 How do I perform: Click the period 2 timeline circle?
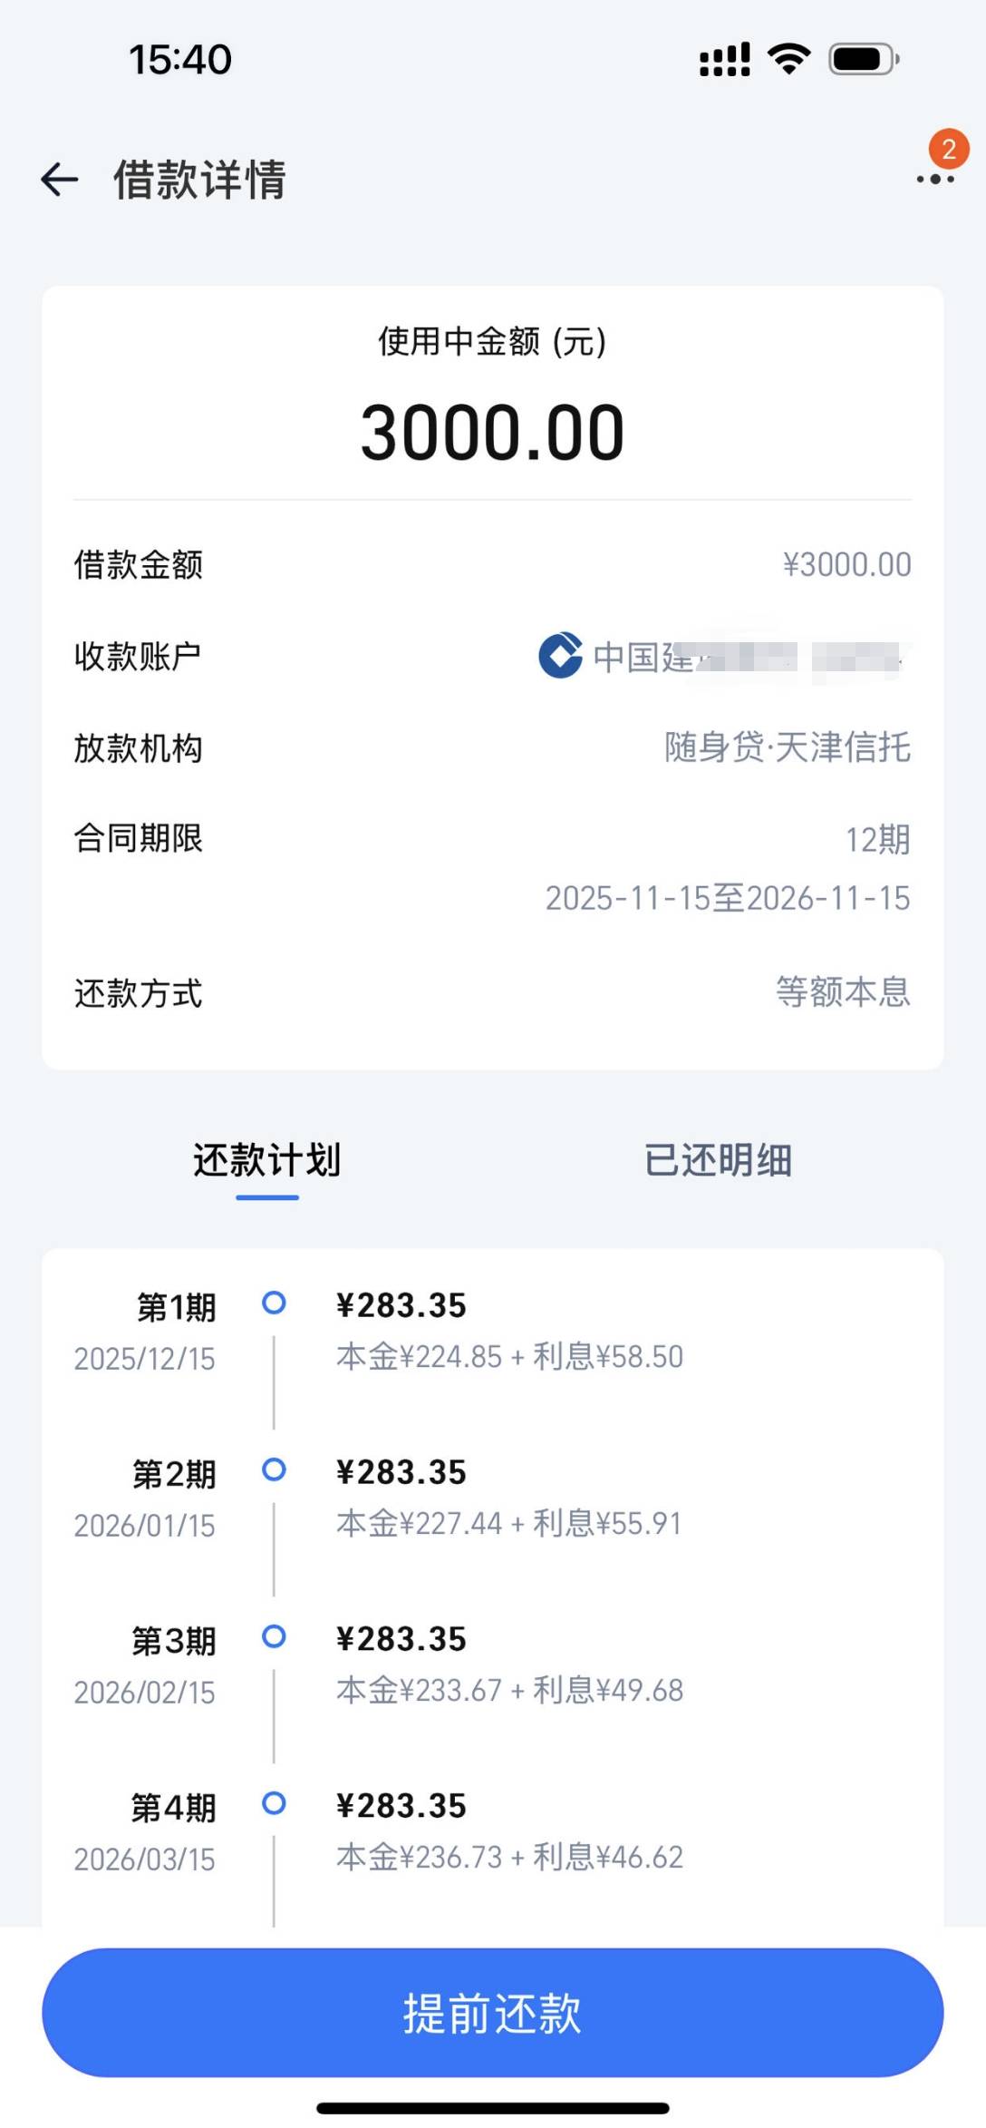(274, 1470)
